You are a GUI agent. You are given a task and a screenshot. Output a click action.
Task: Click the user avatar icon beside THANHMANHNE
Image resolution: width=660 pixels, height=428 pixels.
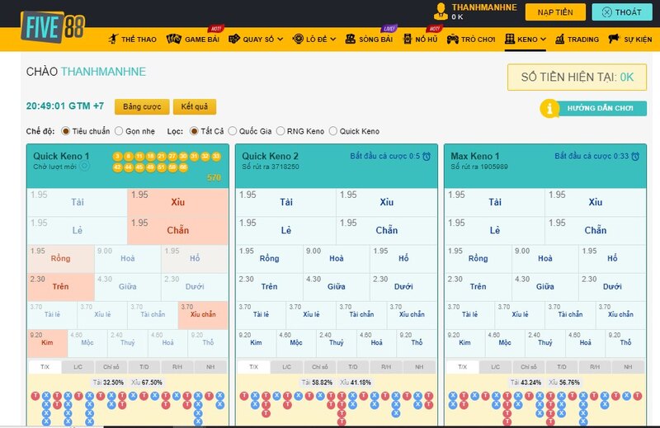(x=441, y=12)
